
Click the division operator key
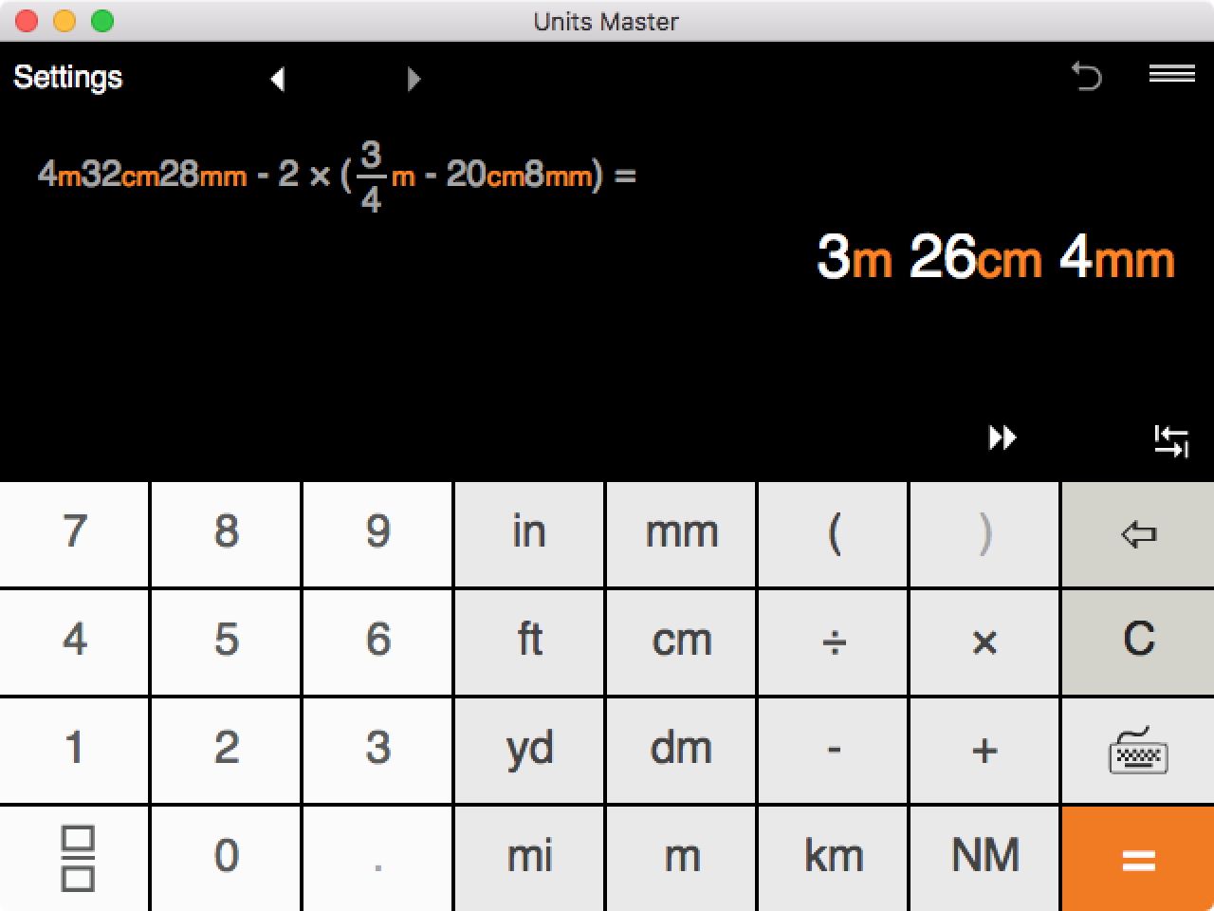click(x=833, y=642)
